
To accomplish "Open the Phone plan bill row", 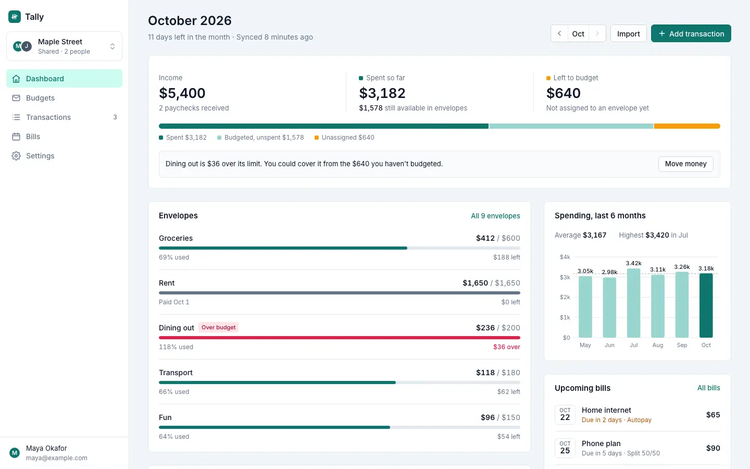I will pos(637,448).
